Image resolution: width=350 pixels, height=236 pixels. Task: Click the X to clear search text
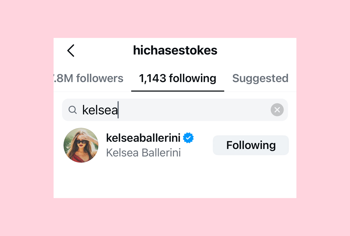coord(277,110)
